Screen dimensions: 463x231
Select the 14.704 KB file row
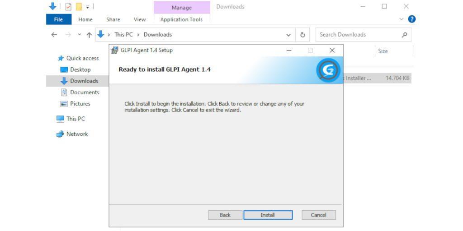377,78
